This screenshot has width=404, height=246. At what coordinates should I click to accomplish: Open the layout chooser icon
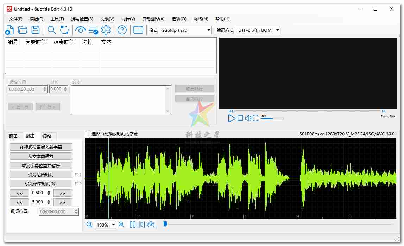138,30
